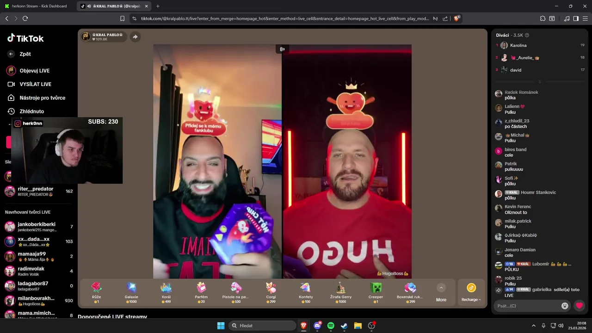Open riter__predator live channel
Screen dimensions: 592x333
pyautogui.click(x=39, y=191)
